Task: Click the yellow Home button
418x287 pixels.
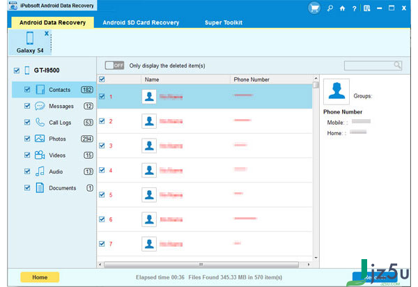Action: [x=40, y=277]
